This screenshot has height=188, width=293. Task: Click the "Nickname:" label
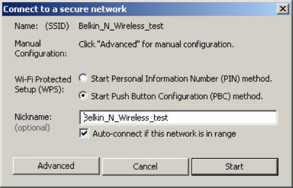click(33, 117)
